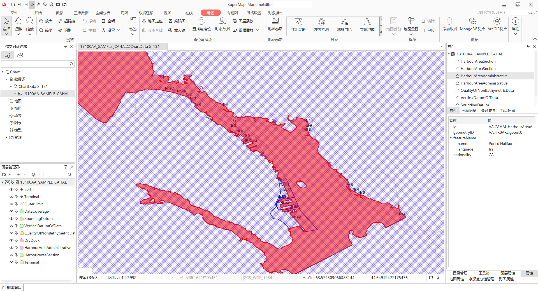The image size is (538, 291).
Task: Toggle visibility of HarbourAreaSection layer
Action: click(x=11, y=255)
